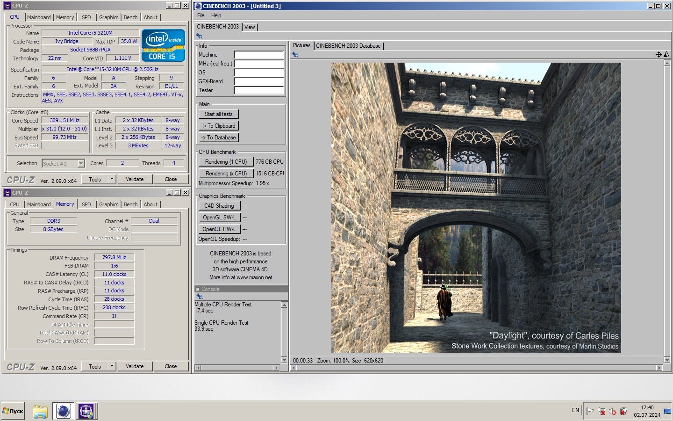Start the OpenGL HW-L test
This screenshot has width=673, height=421.
[219, 229]
